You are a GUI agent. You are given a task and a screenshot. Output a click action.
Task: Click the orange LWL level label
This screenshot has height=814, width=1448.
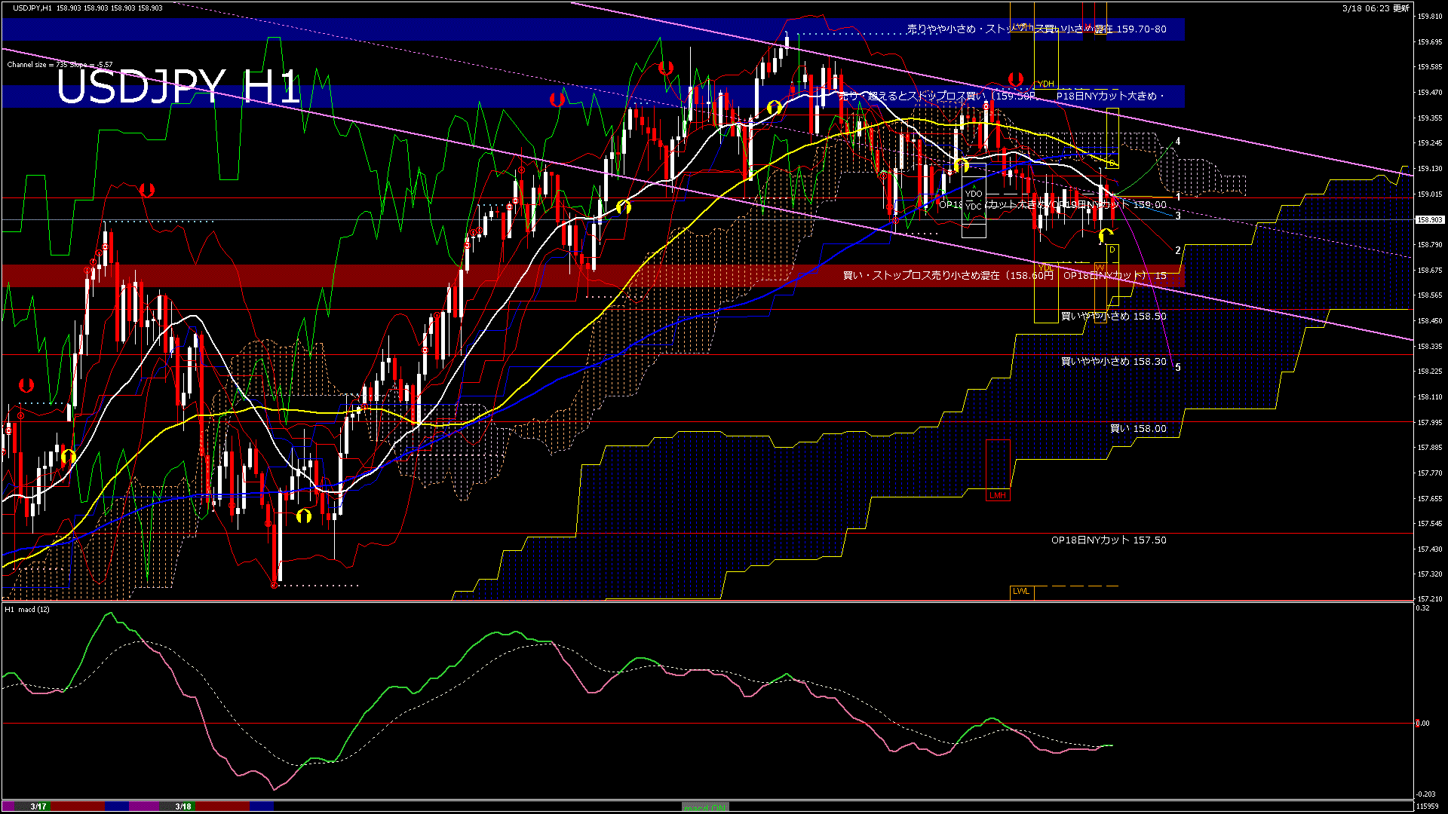1021,591
